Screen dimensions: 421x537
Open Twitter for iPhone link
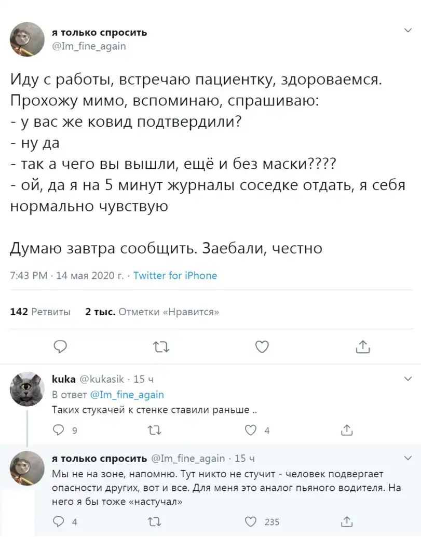(x=175, y=275)
